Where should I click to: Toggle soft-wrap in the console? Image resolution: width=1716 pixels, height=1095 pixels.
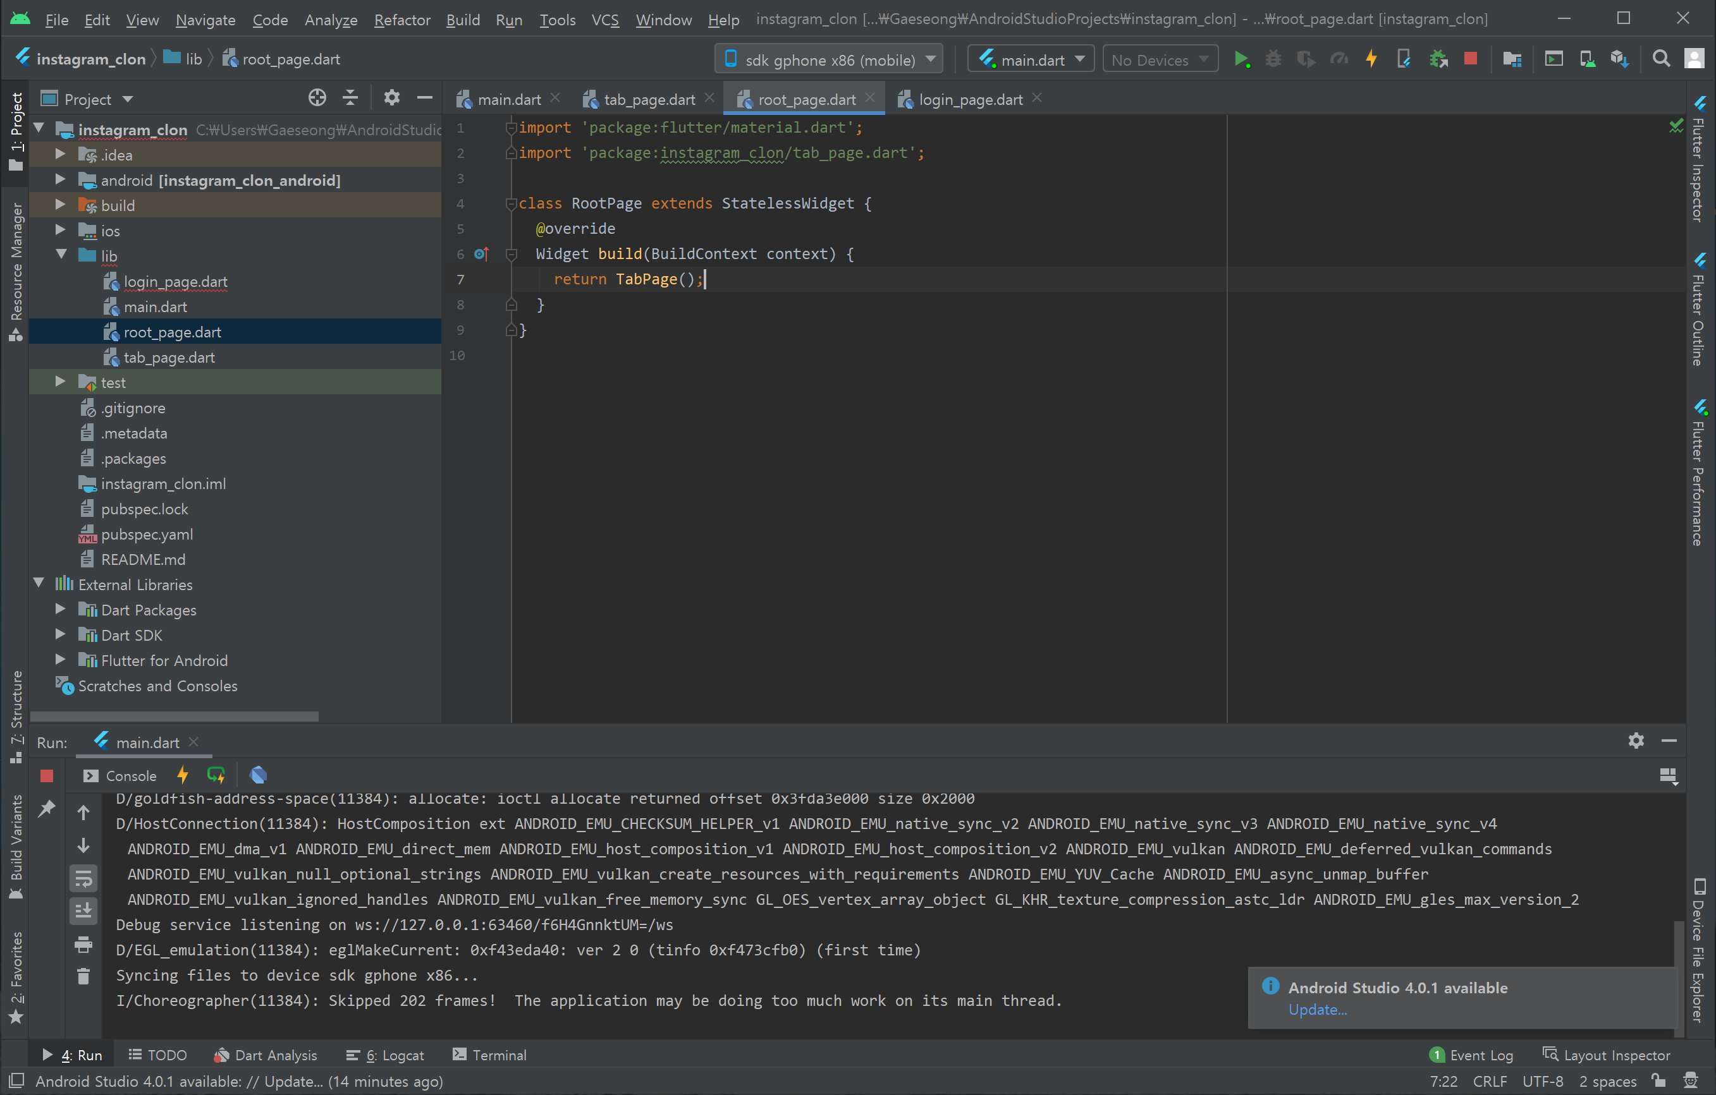click(x=83, y=878)
